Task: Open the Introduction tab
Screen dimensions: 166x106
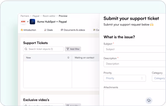Action: pos(28,30)
